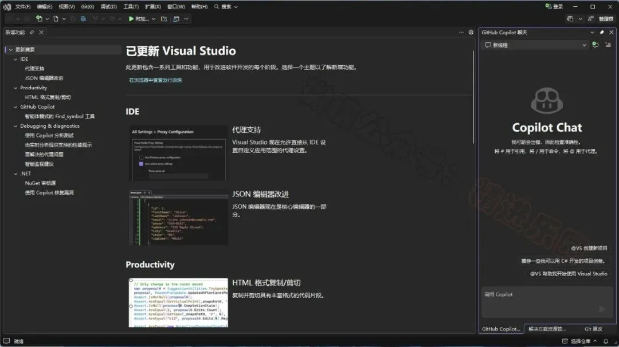Switch to the 解决方案资源管... tab

547,329
